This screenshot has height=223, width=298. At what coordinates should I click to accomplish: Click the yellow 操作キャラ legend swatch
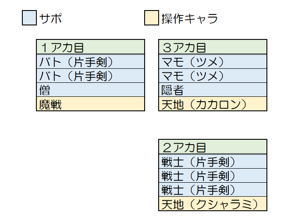[x=151, y=18]
